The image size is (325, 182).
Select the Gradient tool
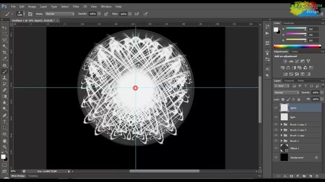pos(5,97)
